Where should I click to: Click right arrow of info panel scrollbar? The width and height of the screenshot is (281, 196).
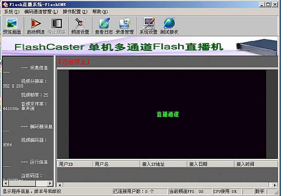tap(50, 183)
